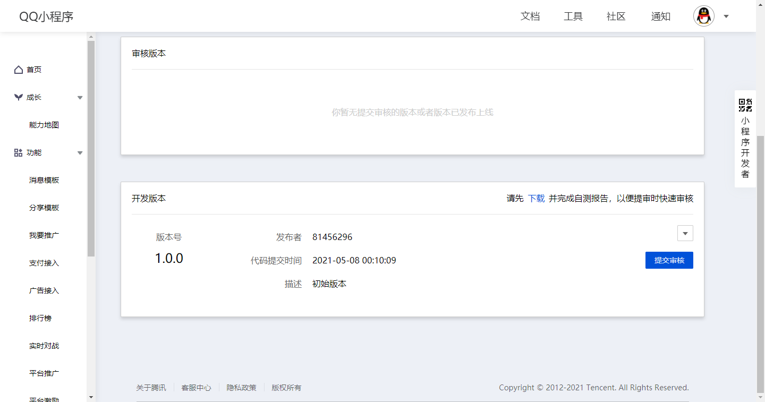Click the grid icon beside 功能
The height and width of the screenshot is (402, 765).
tap(19, 152)
